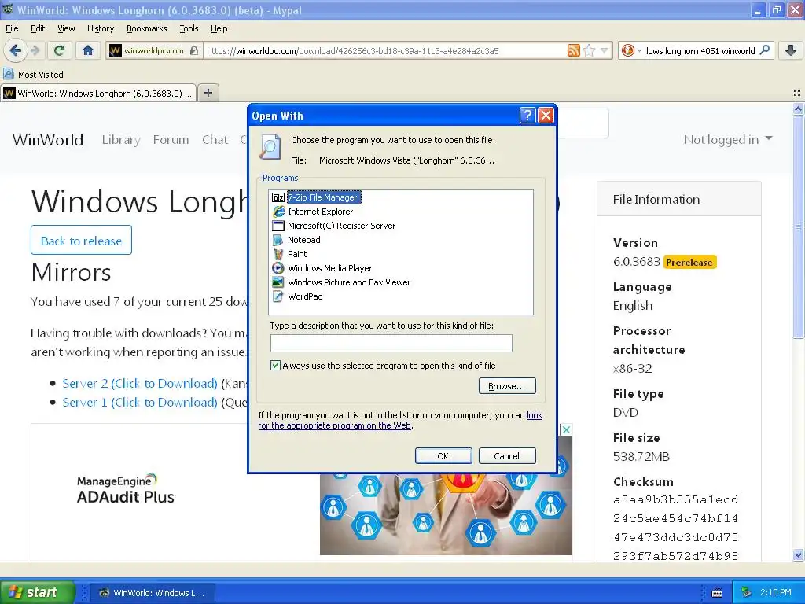Click the taskbar clock showing 2:10 PM

pos(776,592)
